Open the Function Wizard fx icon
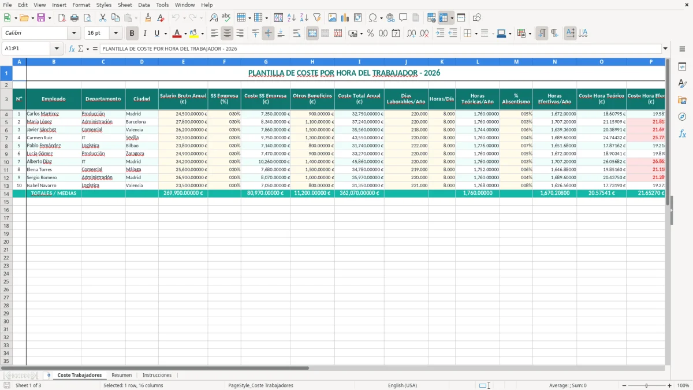Viewport: 693px width, 390px height. point(72,49)
